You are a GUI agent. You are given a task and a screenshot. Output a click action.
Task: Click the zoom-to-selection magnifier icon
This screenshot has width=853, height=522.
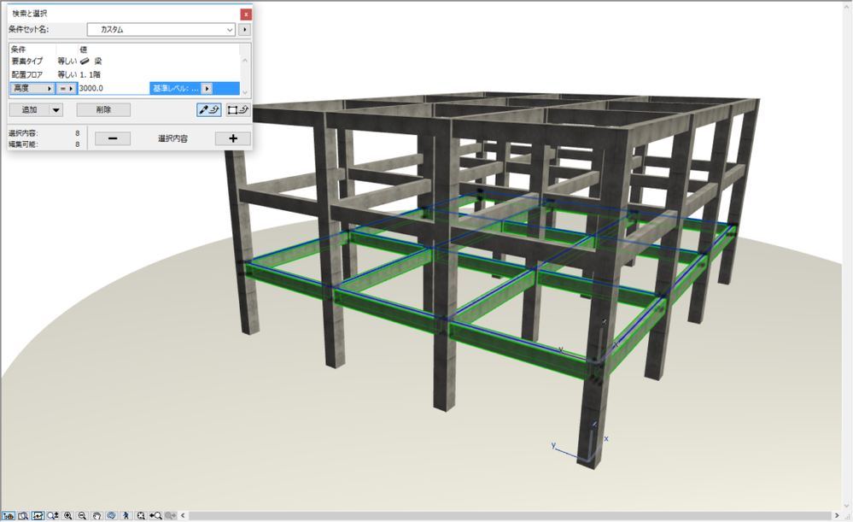[x=23, y=515]
